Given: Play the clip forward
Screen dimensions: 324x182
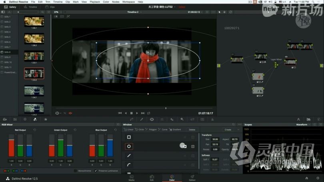Looking at the screenshot, I should pyautogui.click(x=137, y=113).
